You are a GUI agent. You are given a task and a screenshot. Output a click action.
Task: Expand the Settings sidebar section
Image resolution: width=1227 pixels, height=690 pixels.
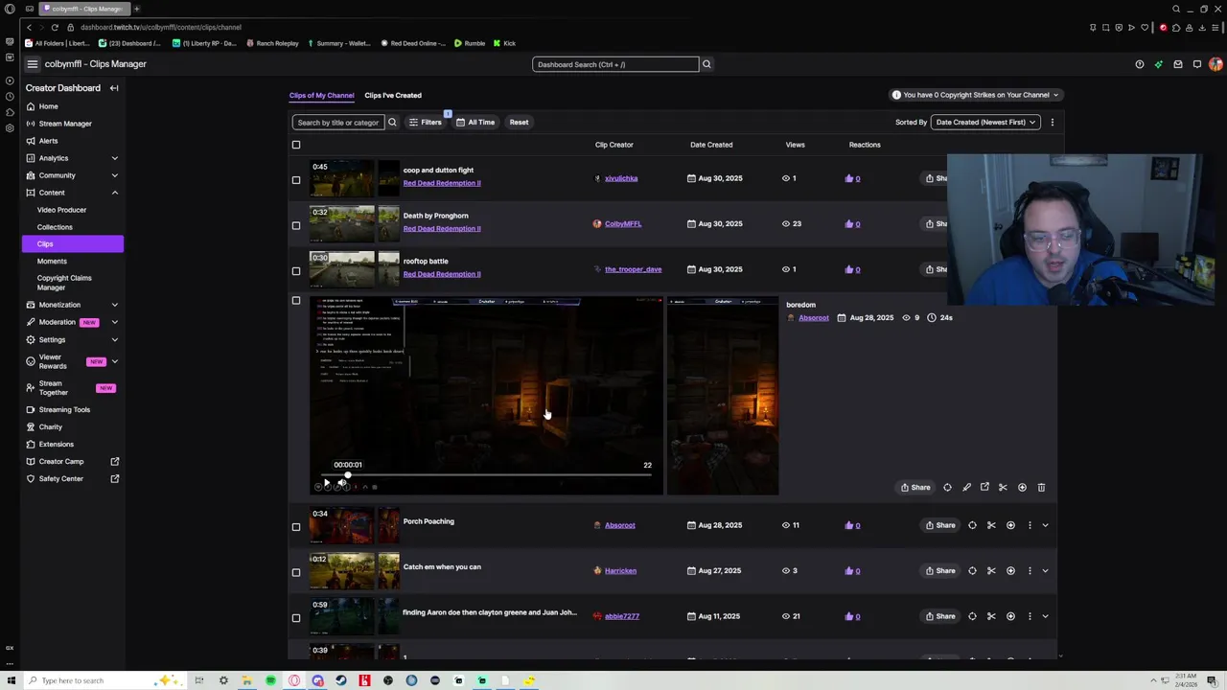coord(114,339)
